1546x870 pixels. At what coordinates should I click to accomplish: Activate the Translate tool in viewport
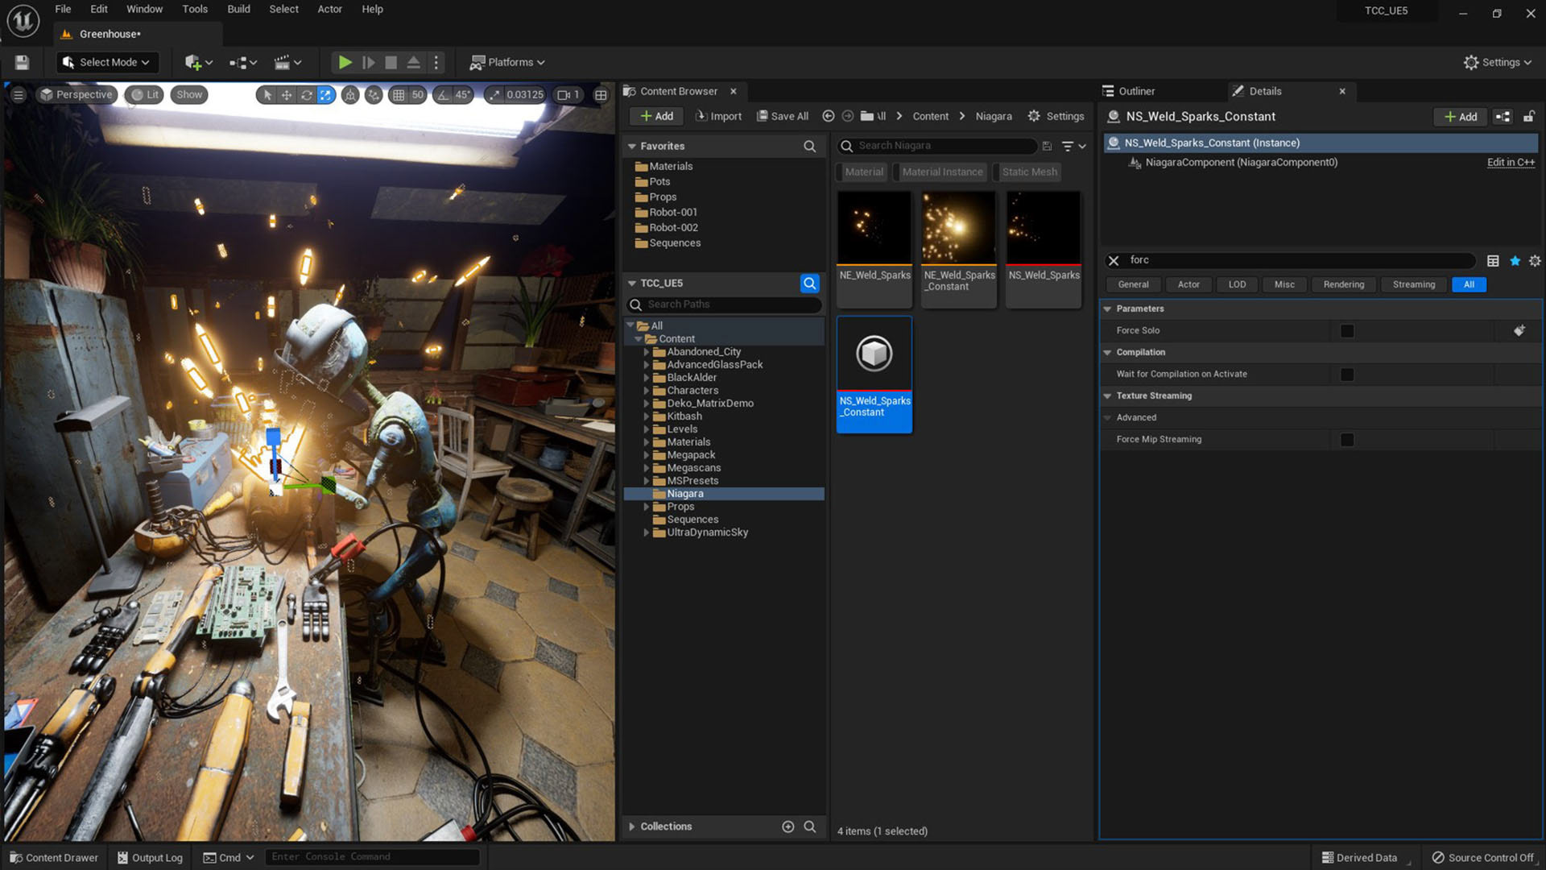[287, 94]
